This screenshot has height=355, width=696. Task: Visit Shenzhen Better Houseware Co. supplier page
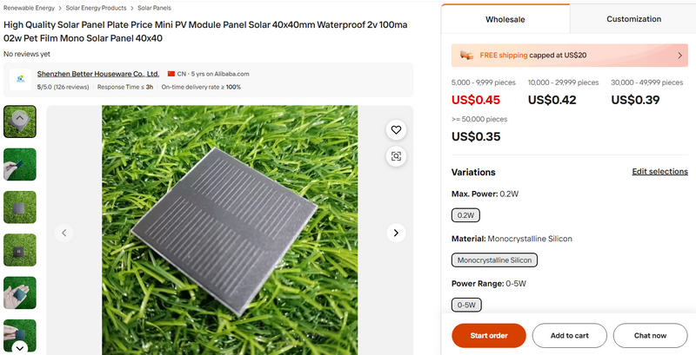pyautogui.click(x=98, y=74)
